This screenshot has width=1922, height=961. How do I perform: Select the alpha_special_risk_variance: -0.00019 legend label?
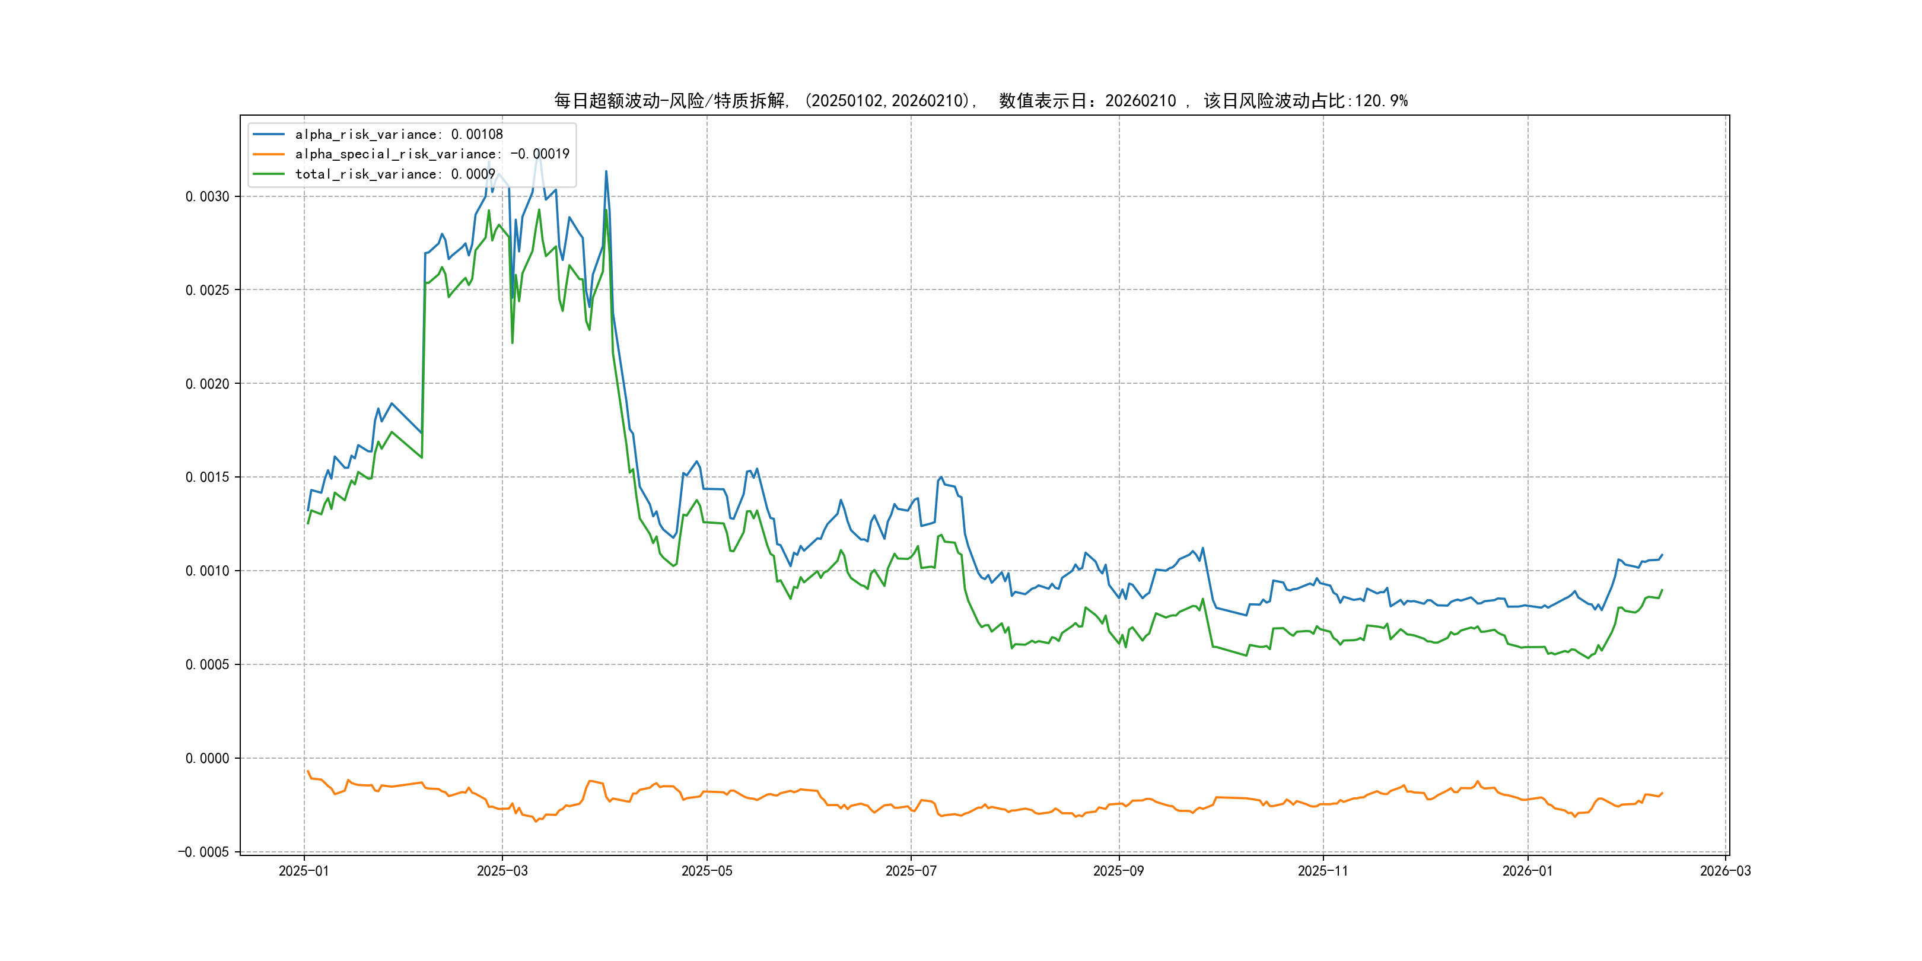[432, 154]
